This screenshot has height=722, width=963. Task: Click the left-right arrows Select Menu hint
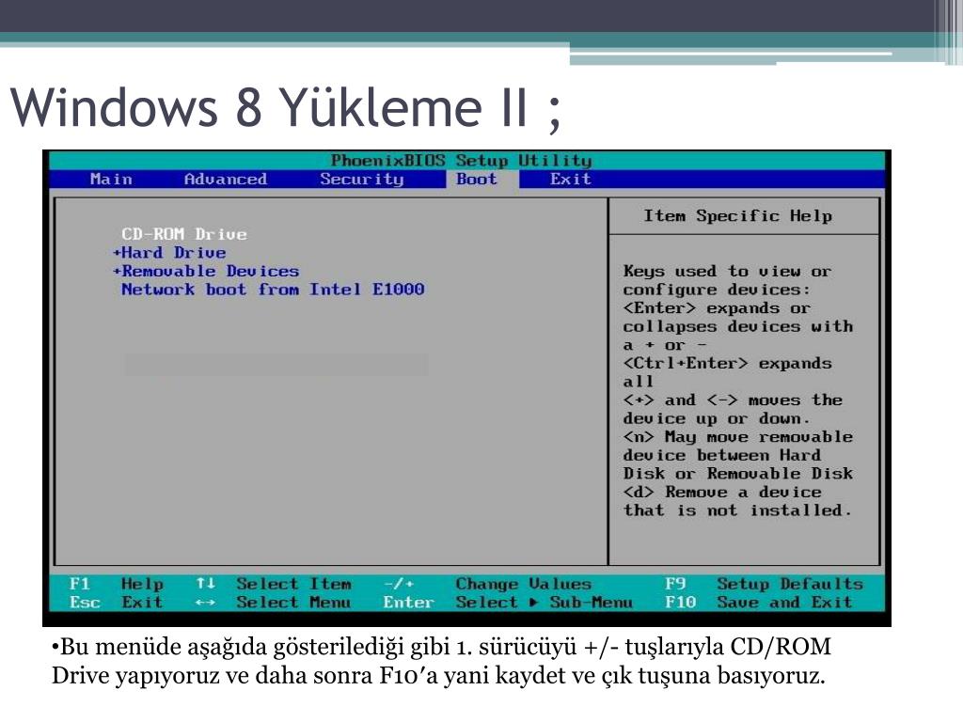[274, 603]
